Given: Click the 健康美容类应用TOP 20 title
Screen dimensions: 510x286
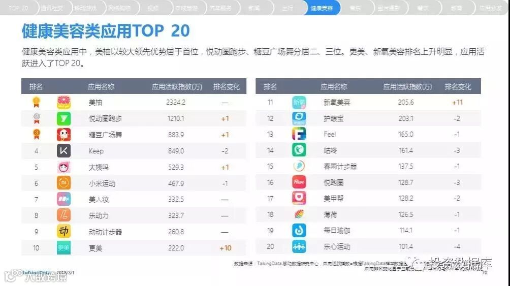Looking at the screenshot, I should (x=106, y=31).
